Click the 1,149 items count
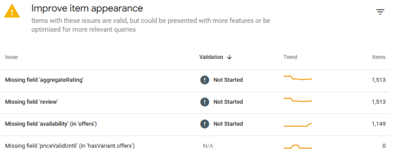The height and width of the screenshot is (159, 396). (x=379, y=124)
